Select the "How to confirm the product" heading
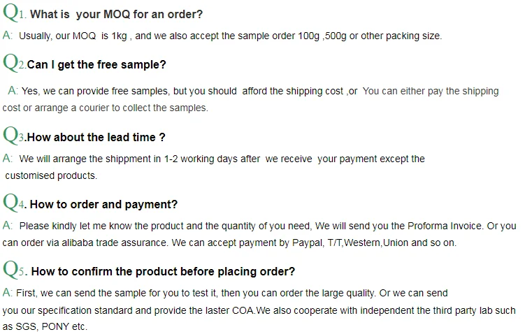The height and width of the screenshot is (332, 525). 163,271
